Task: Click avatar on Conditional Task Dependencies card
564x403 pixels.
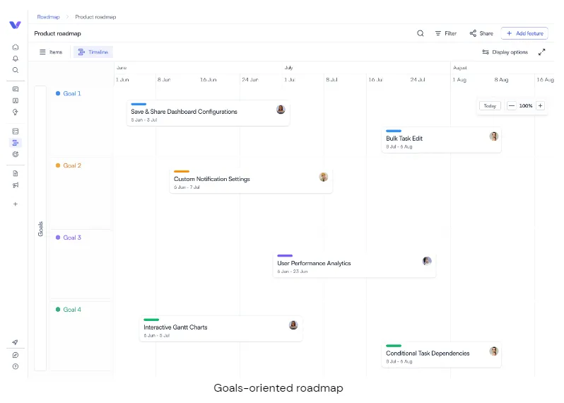Action: tap(494, 351)
